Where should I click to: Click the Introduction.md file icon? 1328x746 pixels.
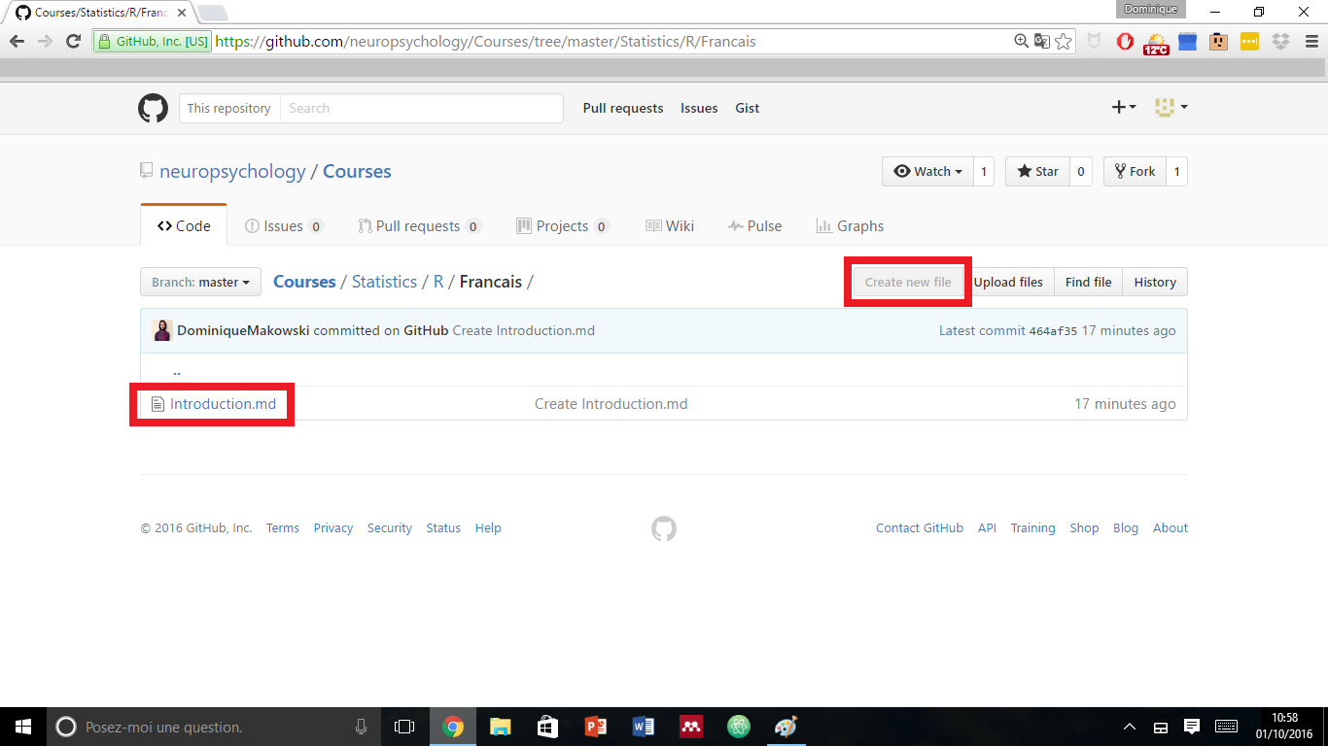[x=157, y=404]
